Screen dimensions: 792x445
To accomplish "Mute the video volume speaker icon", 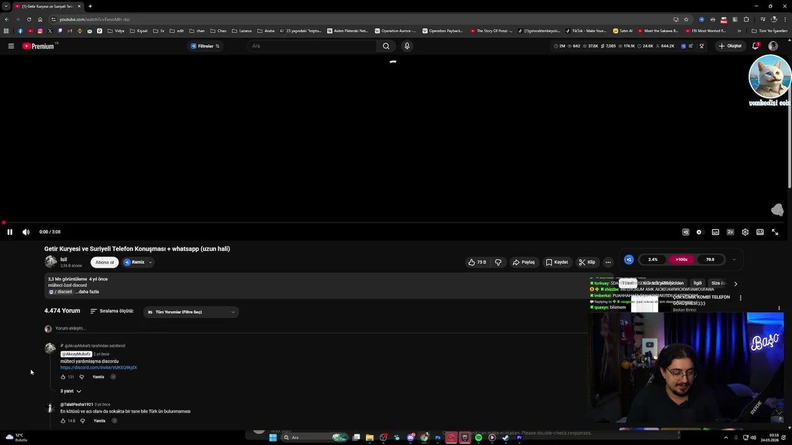I will coord(26,232).
